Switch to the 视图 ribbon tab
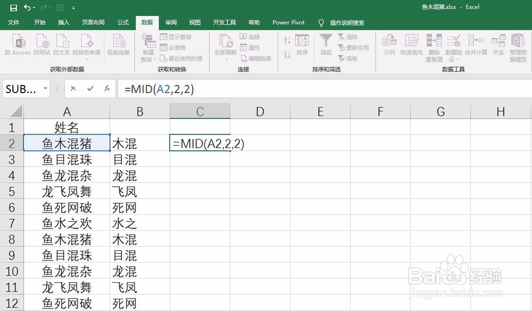The image size is (532, 311). click(195, 22)
